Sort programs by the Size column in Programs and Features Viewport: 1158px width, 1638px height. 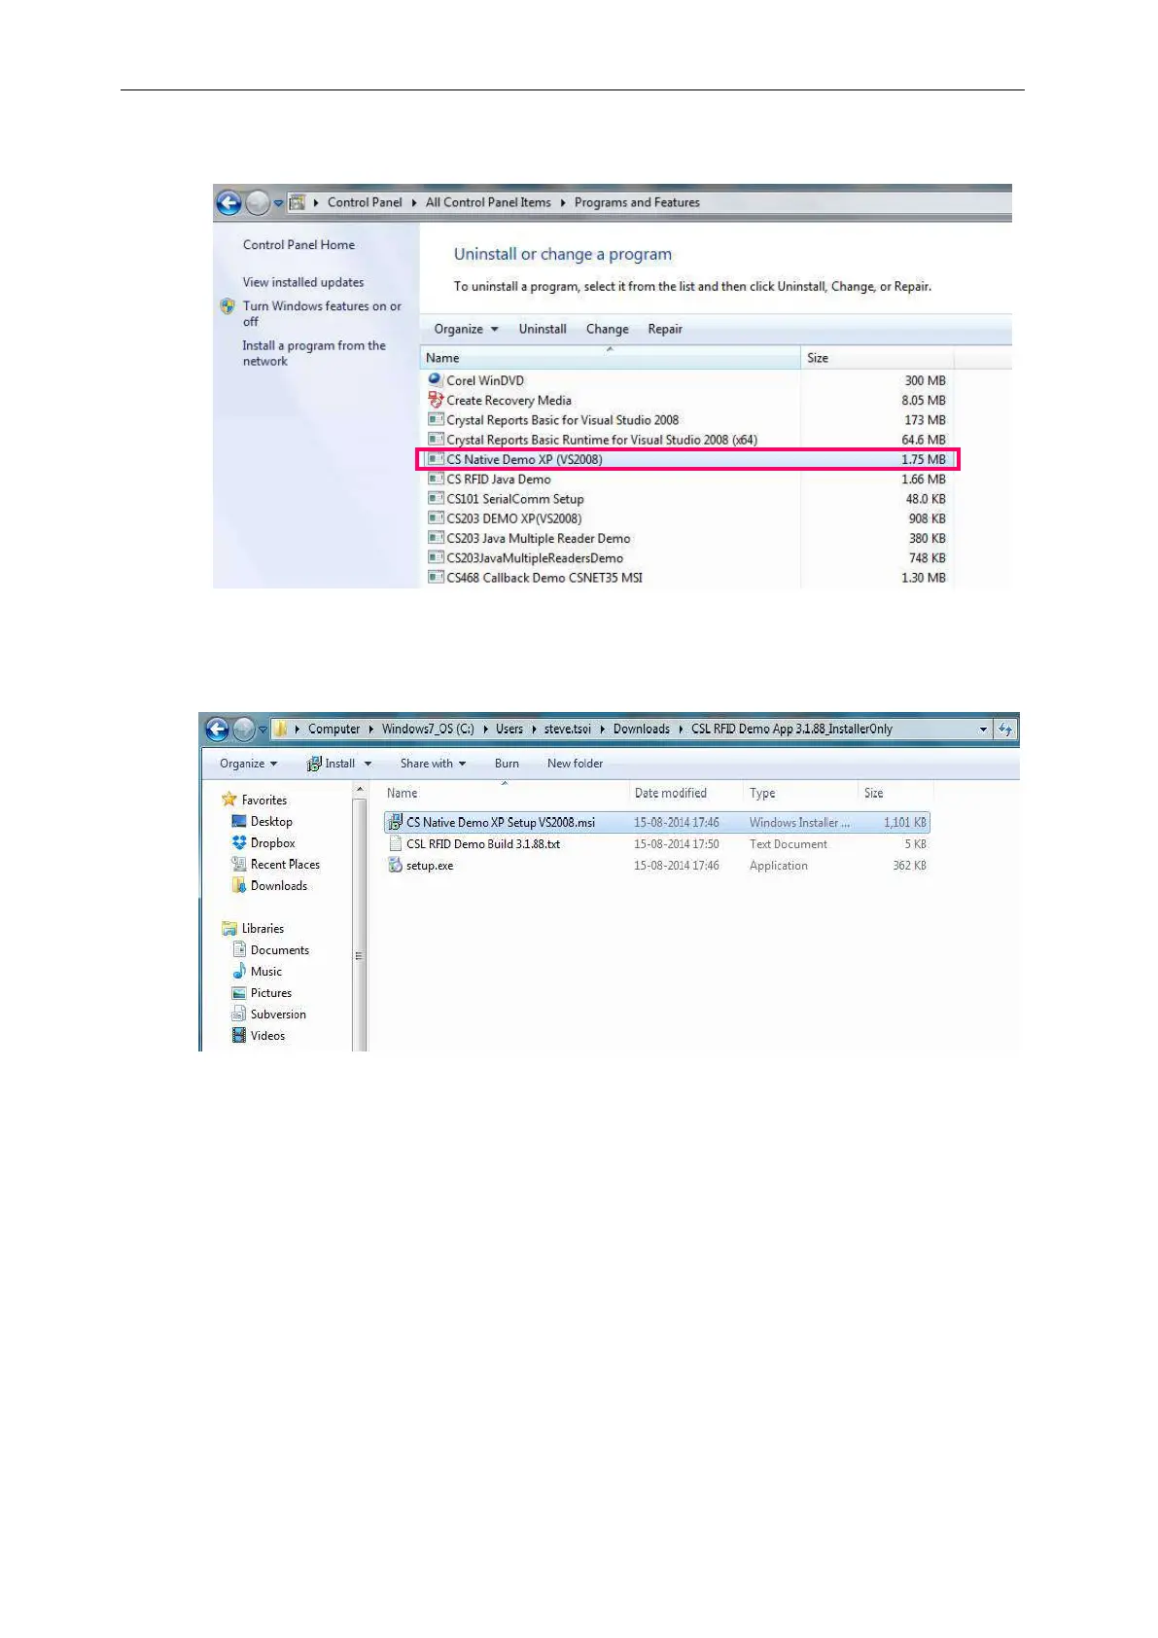point(875,358)
